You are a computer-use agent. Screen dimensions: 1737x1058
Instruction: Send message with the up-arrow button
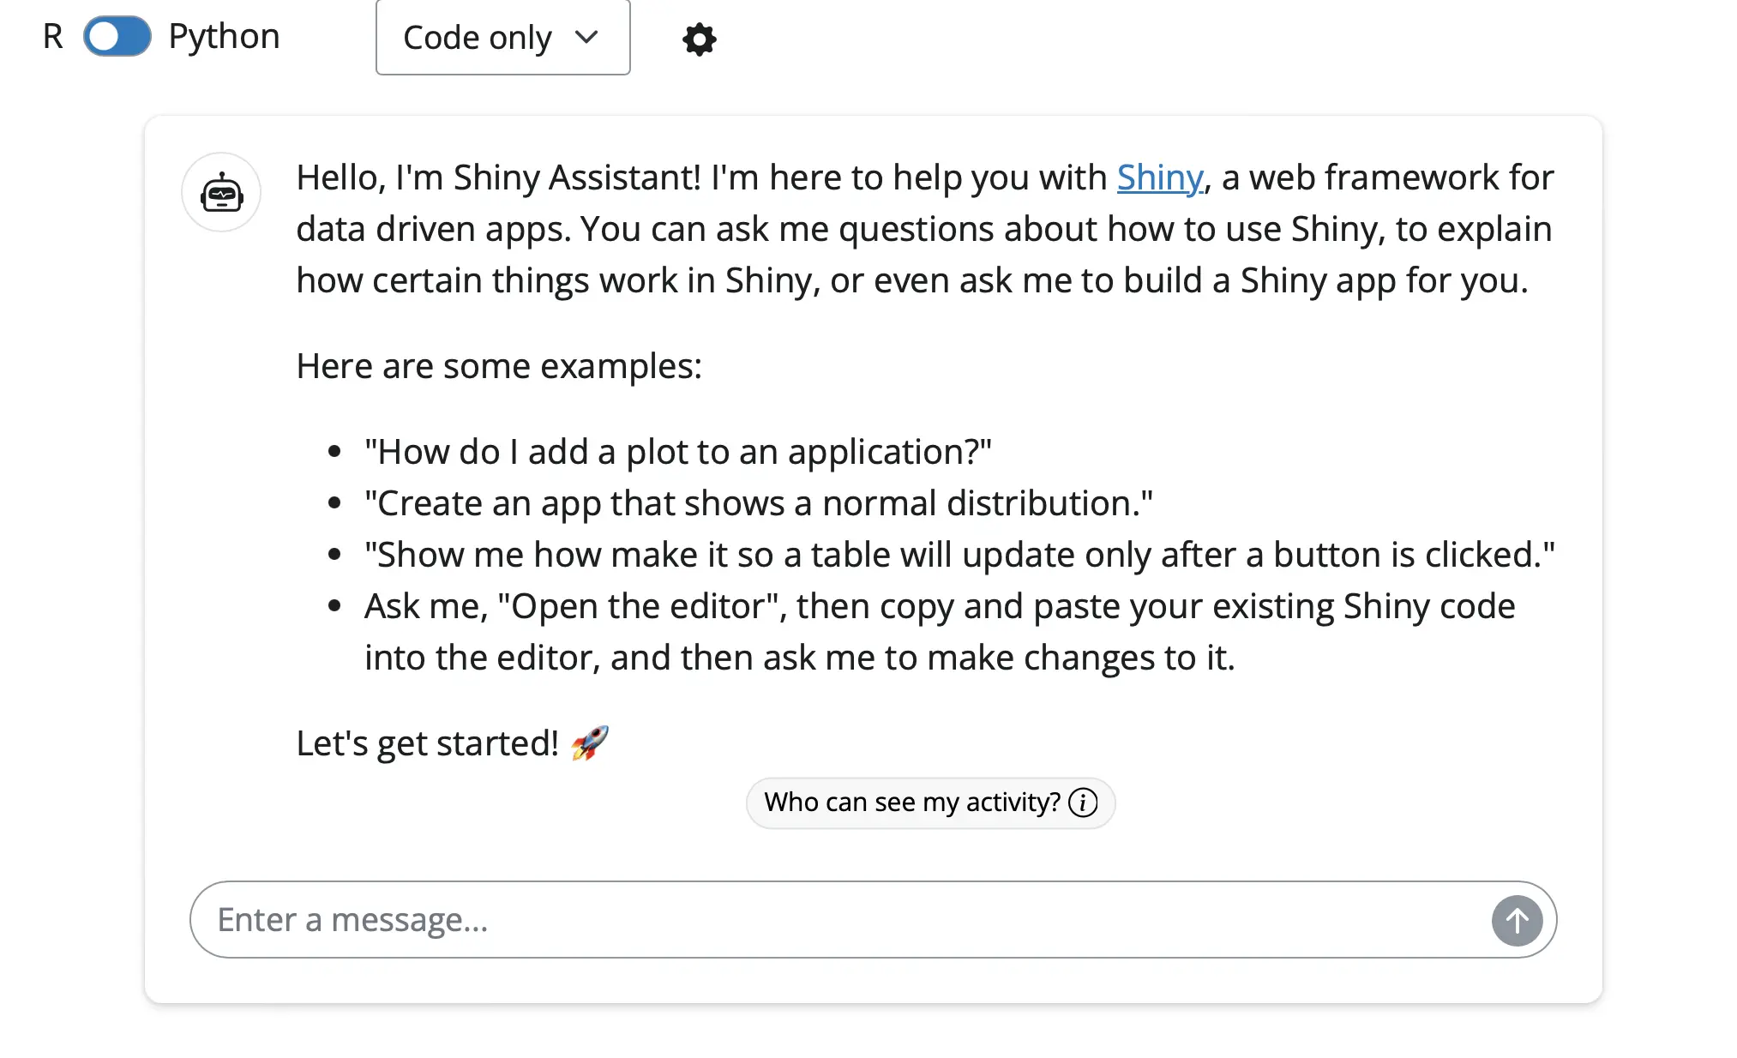coord(1517,921)
